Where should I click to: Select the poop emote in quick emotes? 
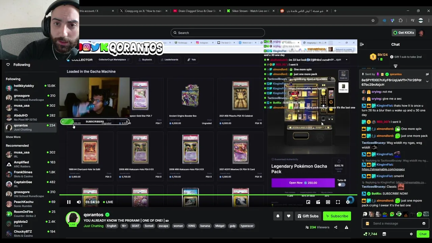point(405,214)
